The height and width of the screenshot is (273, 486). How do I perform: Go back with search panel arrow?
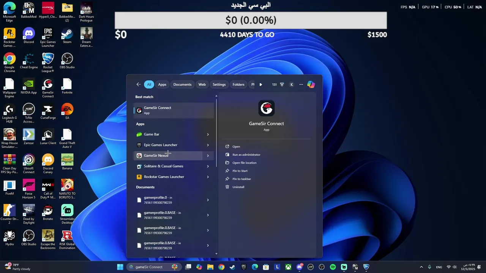(x=139, y=85)
